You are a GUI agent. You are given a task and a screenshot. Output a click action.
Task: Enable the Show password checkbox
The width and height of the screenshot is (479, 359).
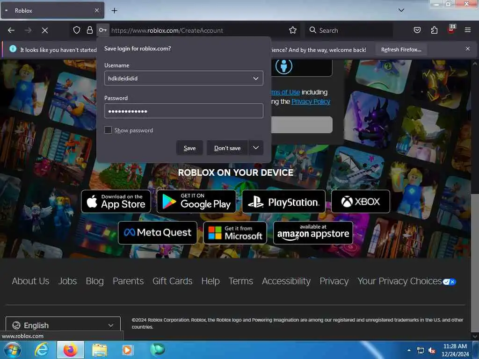[108, 130]
